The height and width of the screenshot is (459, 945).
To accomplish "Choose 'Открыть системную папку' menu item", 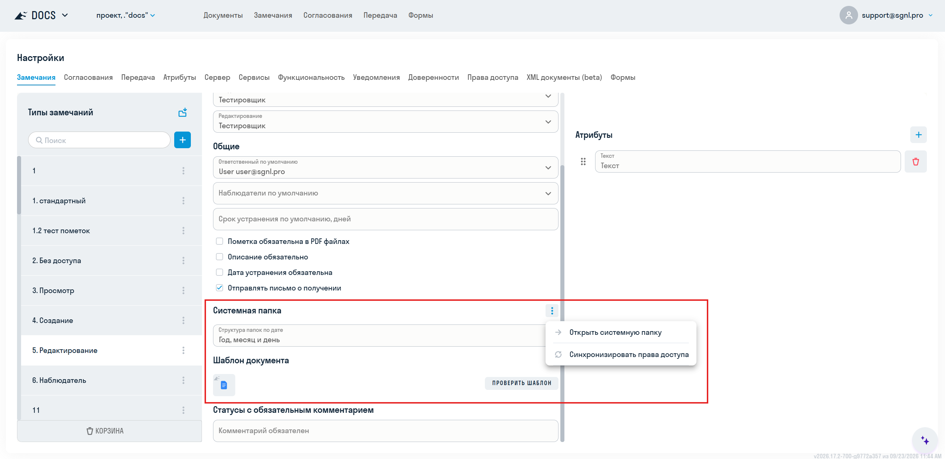I will coord(621,332).
